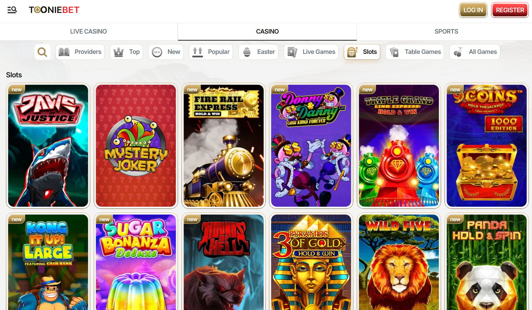Screen dimensions: 532x310
Task: Click the LOG IN button
Action: pos(473,10)
